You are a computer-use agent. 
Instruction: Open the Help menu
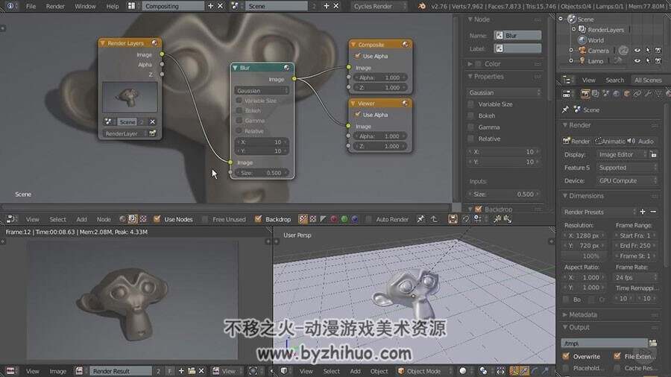tap(113, 6)
